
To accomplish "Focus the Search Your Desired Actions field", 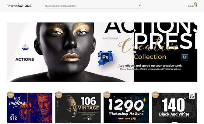I will click(94, 6).
